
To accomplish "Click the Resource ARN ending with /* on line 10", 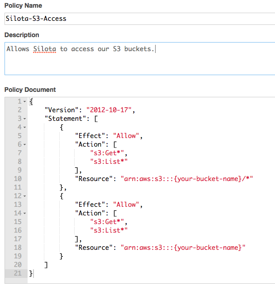I will click(187, 179).
